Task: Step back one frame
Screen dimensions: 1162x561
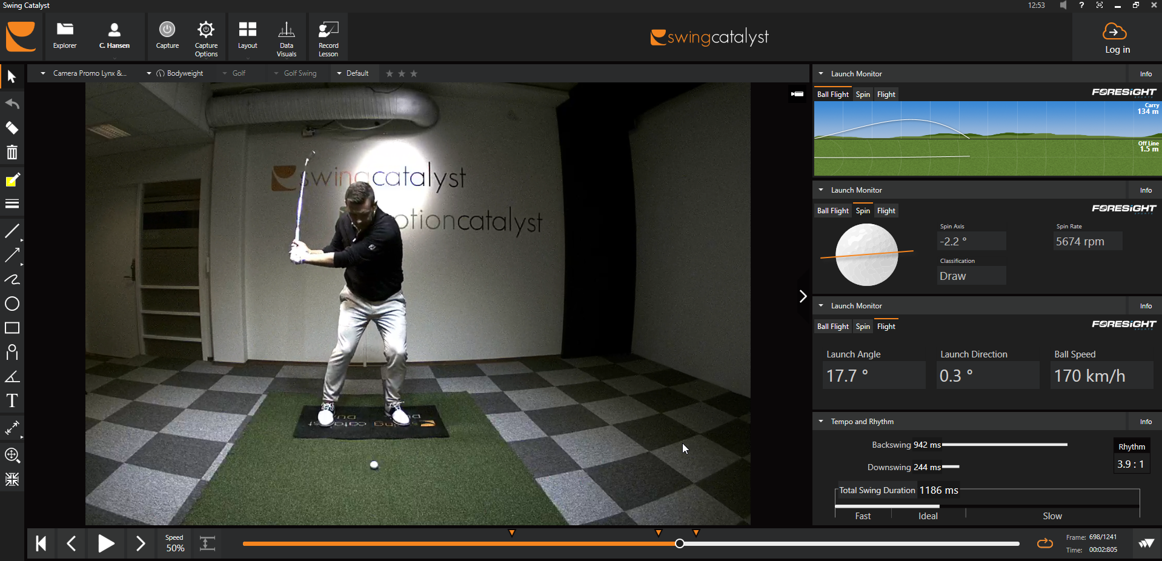Action: click(x=71, y=543)
